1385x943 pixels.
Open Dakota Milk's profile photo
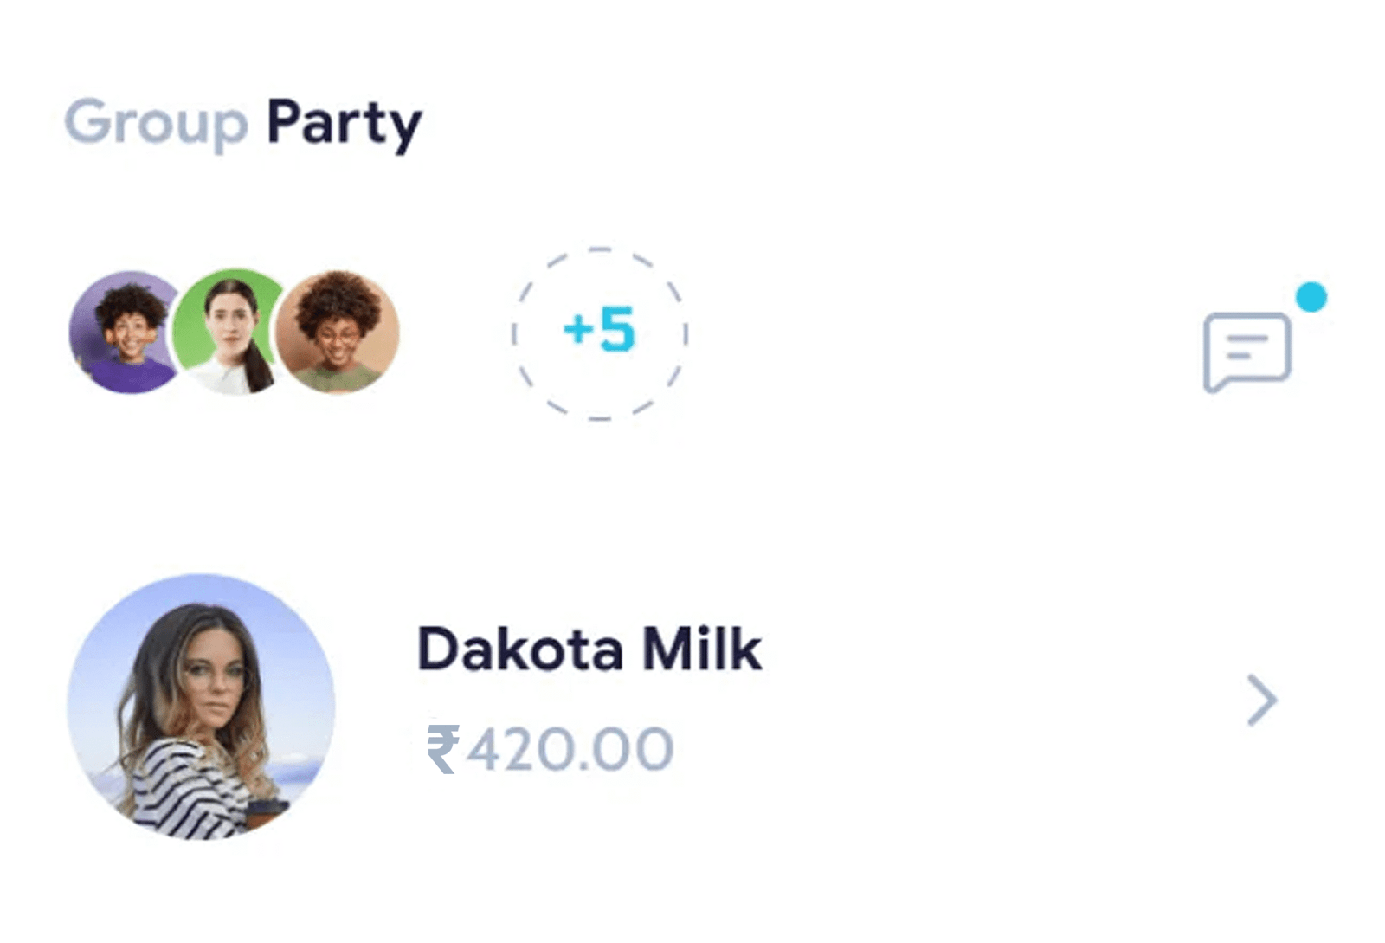(201, 707)
